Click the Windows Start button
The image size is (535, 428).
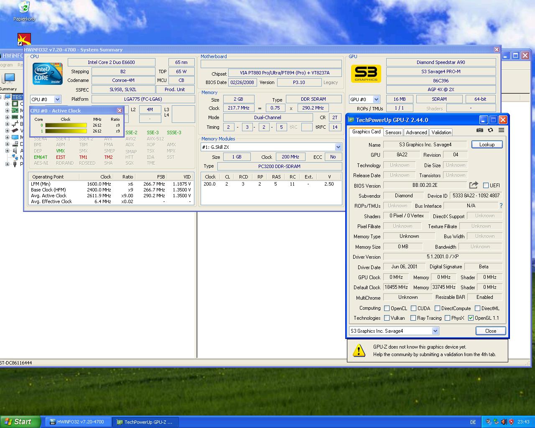pos(20,422)
